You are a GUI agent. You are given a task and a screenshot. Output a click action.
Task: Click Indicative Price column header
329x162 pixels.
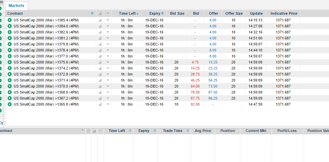284,13
